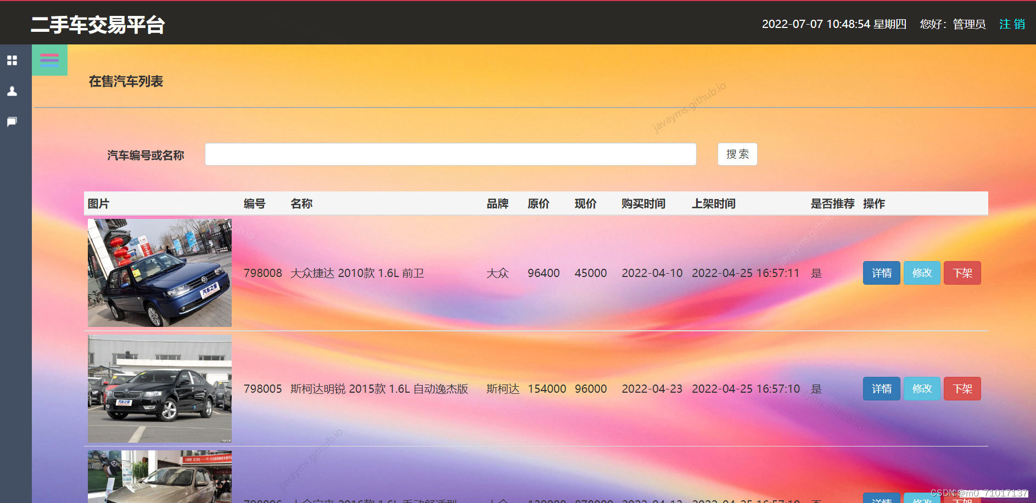Screen dimensions: 1036x503
Task: Click the 大众 brand cell for car 798008
Action: click(x=497, y=273)
